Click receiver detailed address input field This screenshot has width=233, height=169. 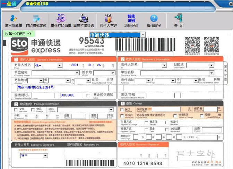point(169,88)
